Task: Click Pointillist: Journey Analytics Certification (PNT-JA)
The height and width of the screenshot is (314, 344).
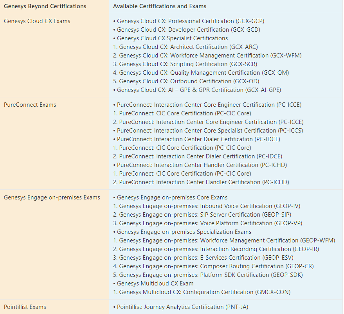Action: (180, 307)
